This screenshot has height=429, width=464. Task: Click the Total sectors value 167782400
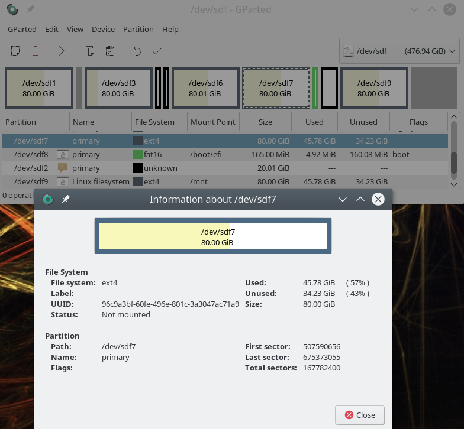click(x=322, y=368)
